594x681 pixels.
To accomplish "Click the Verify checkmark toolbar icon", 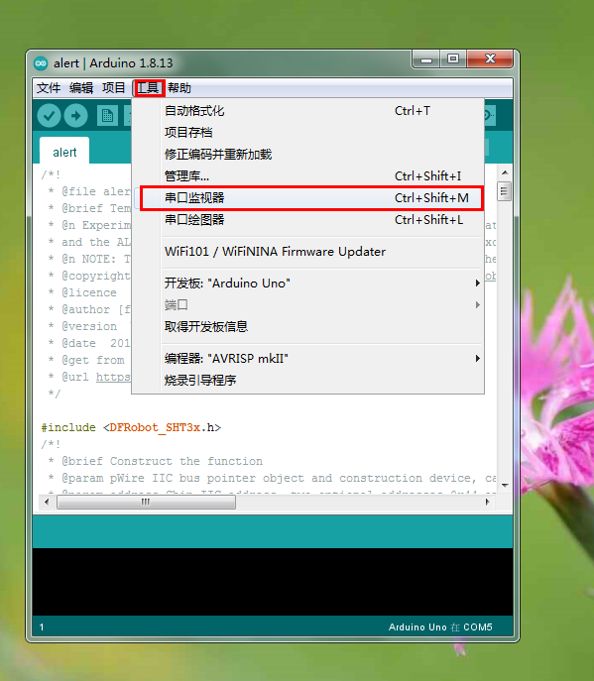I will pyautogui.click(x=49, y=116).
